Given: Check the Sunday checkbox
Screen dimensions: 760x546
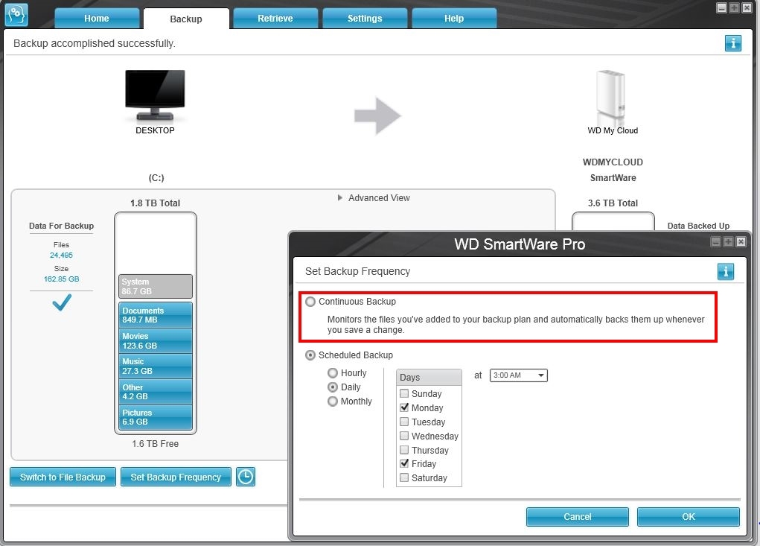Looking at the screenshot, I should click(404, 393).
